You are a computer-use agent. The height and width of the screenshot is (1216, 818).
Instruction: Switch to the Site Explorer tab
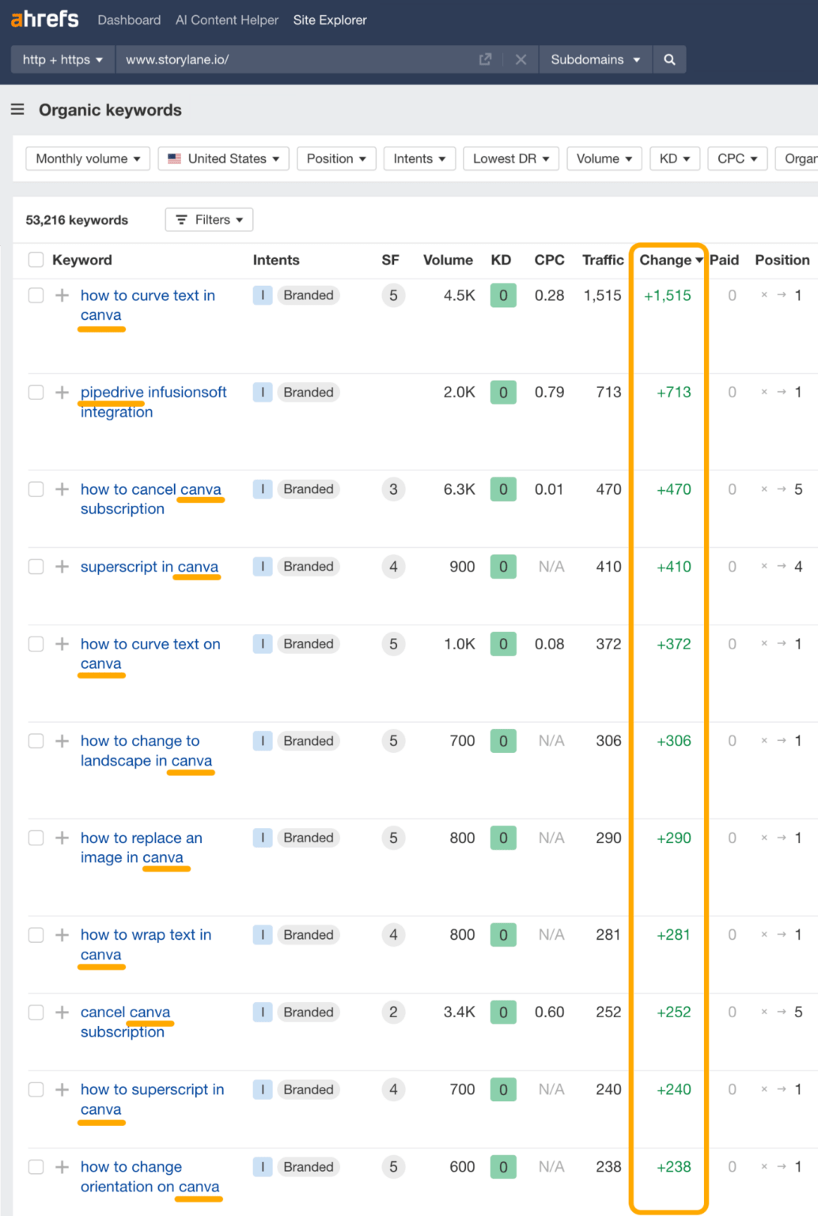[x=329, y=20]
